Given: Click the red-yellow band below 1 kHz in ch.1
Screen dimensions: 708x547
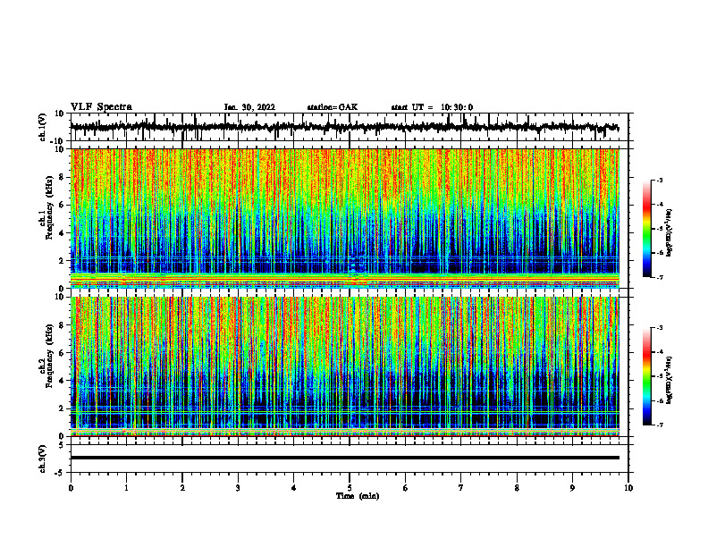Looking at the screenshot, I should coord(344,280).
